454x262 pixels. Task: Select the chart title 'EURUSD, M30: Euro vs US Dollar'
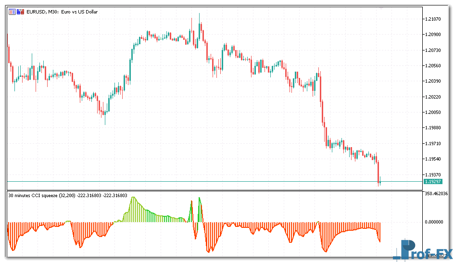click(x=62, y=12)
